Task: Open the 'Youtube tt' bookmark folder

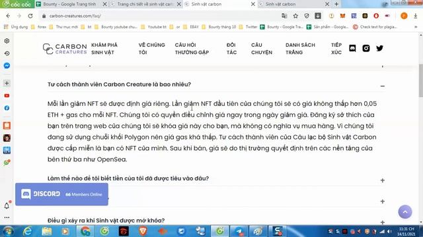Action: click(154, 27)
